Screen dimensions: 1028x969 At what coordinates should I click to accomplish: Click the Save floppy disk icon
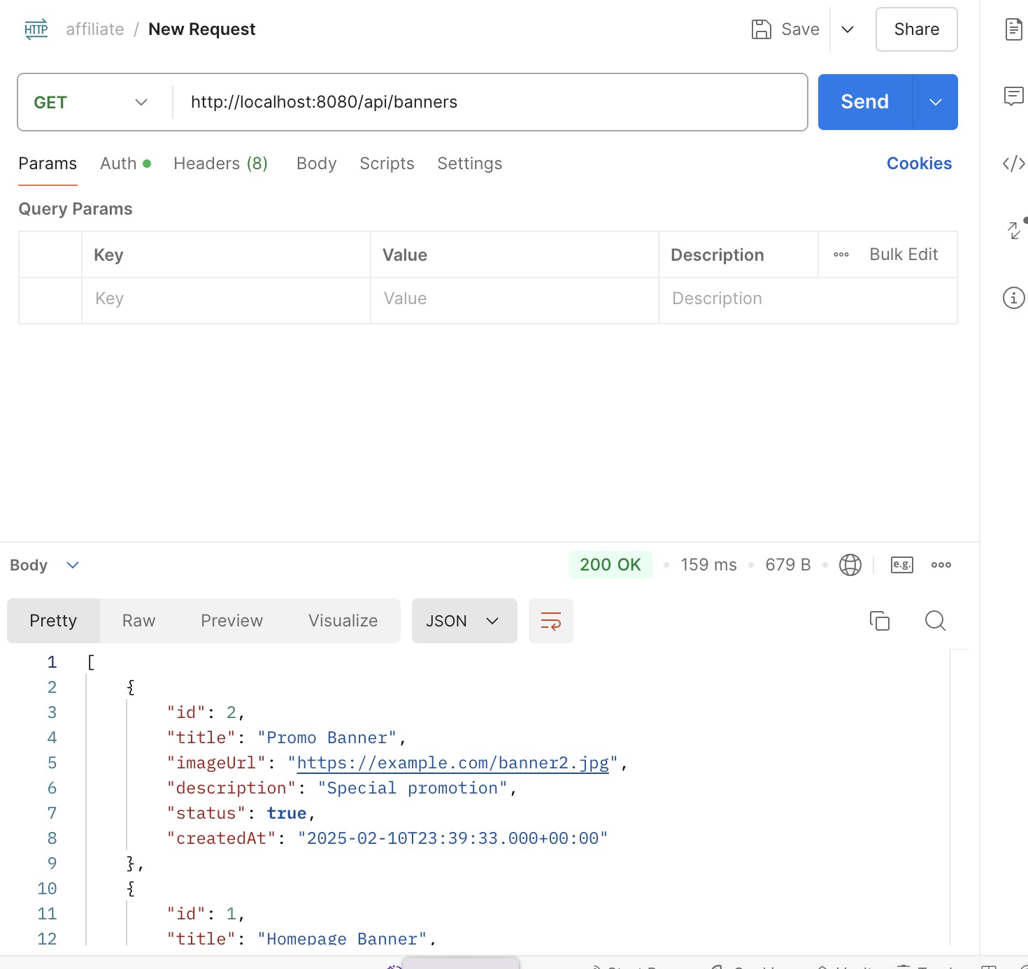[761, 29]
